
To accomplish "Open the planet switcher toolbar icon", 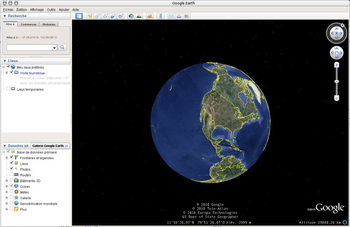I will click(x=150, y=16).
